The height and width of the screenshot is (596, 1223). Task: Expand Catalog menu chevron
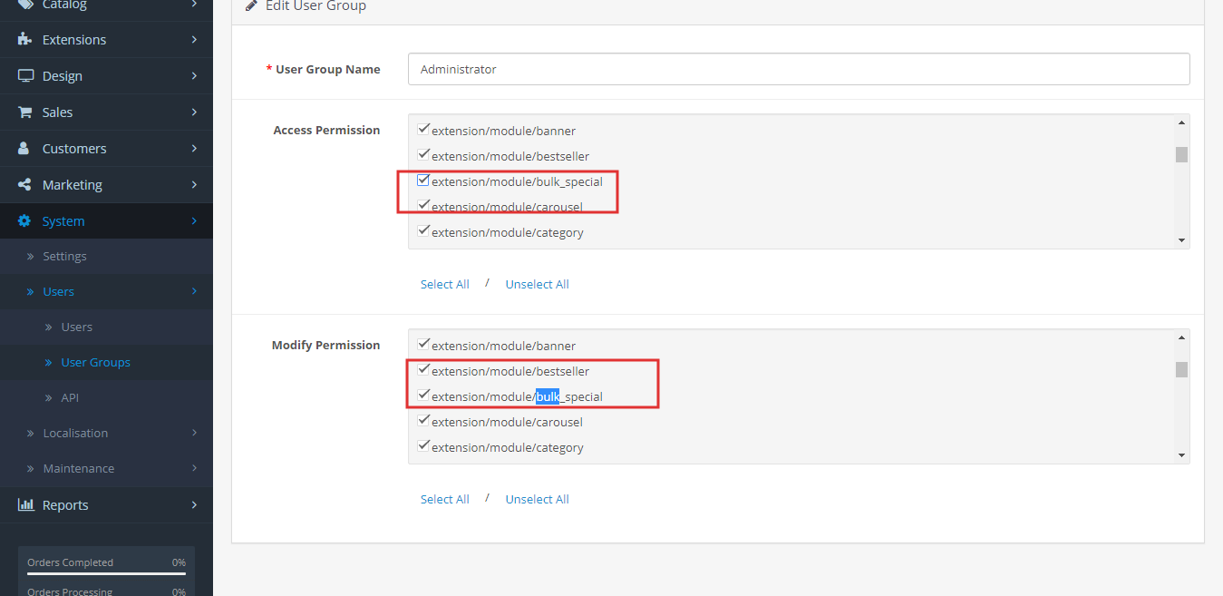(194, 5)
